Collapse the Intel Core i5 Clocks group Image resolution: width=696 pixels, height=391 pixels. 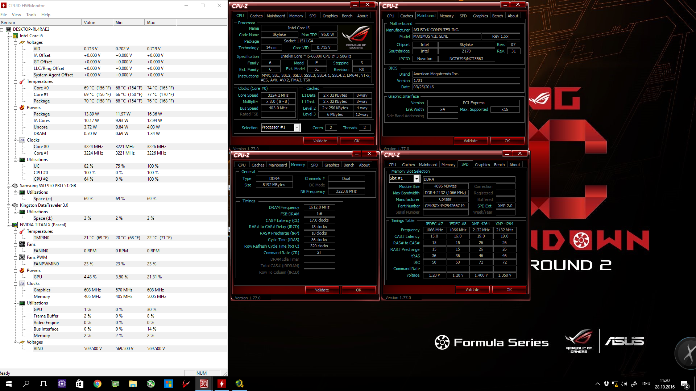tap(15, 140)
